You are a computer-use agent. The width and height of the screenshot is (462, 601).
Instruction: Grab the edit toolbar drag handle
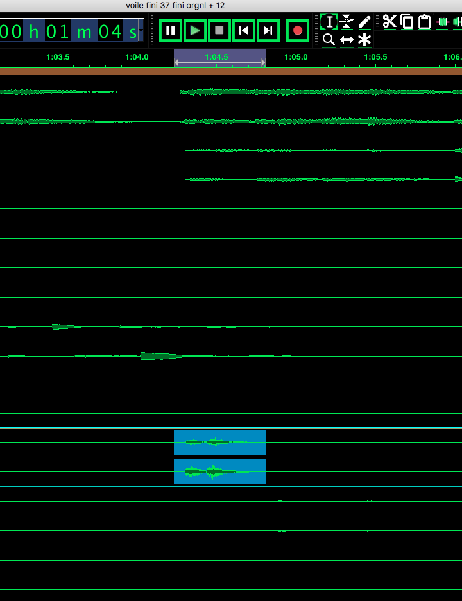click(x=377, y=22)
